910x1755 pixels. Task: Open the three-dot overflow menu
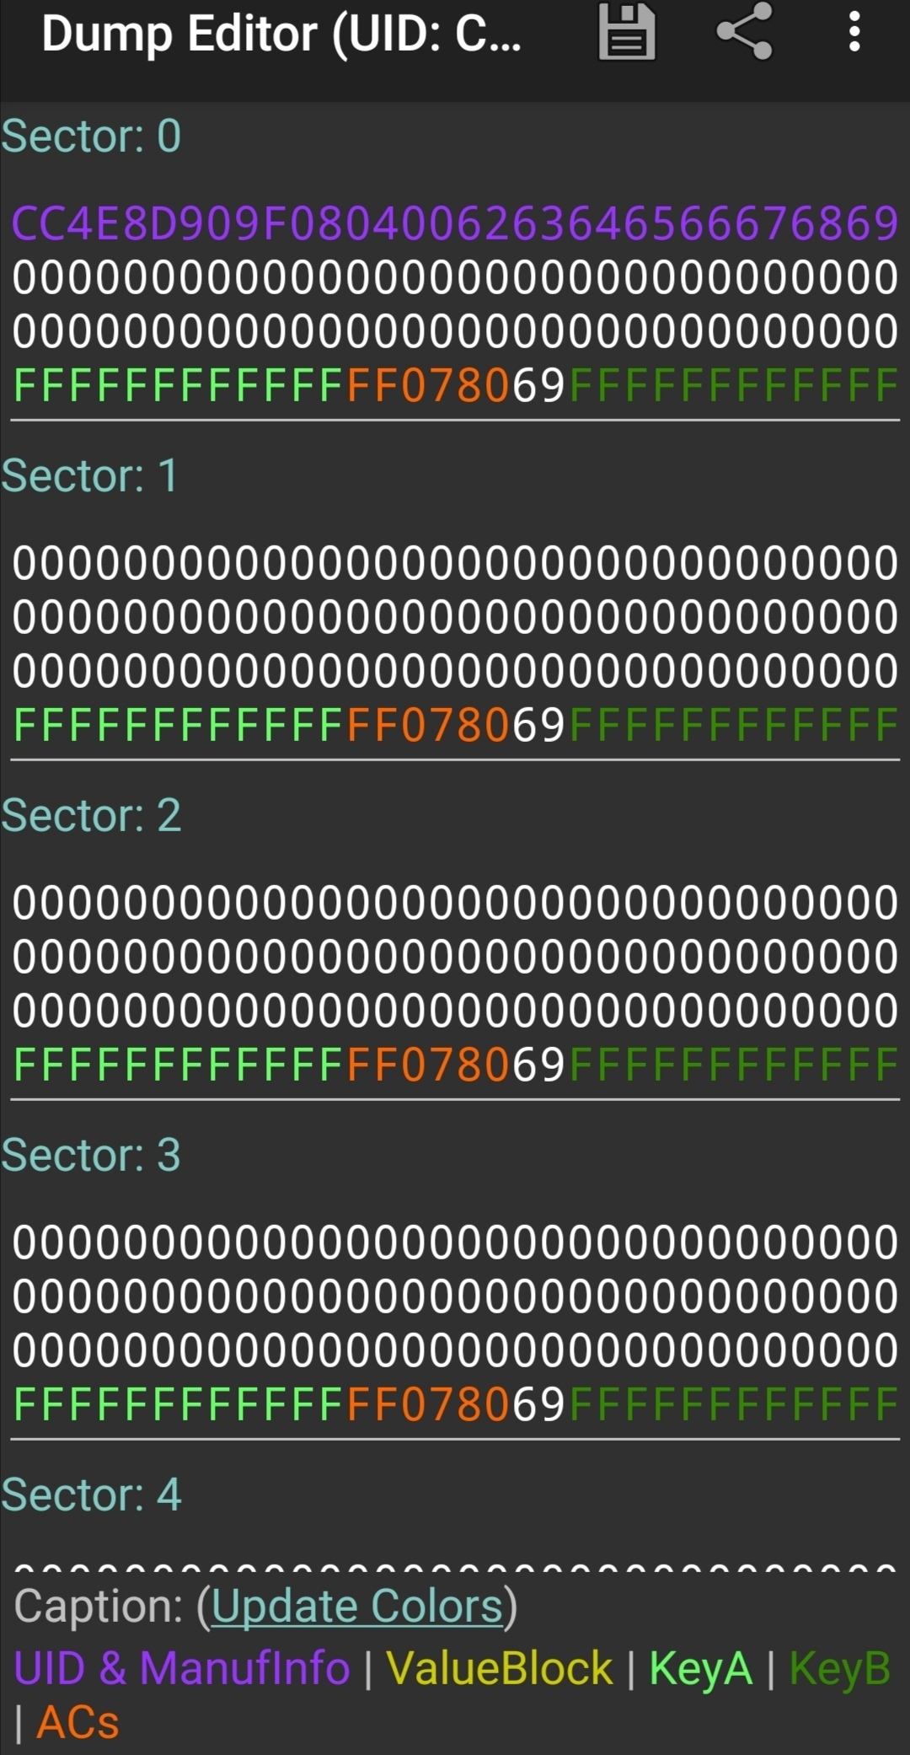click(x=854, y=33)
